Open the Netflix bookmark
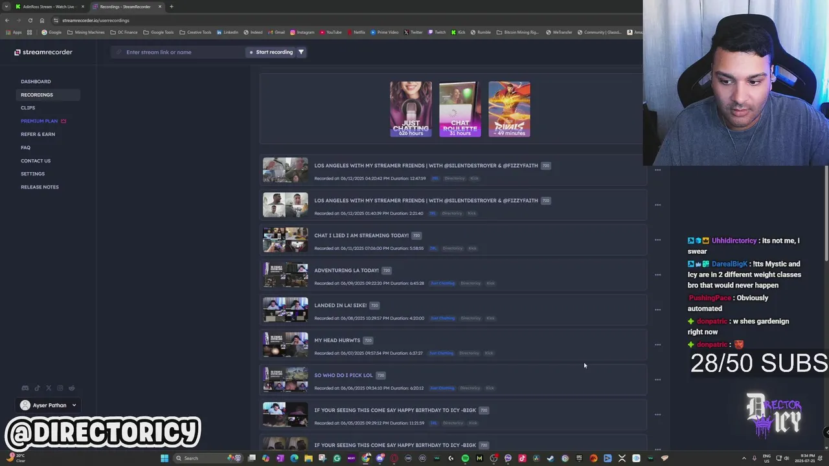This screenshot has width=829, height=466. click(356, 32)
